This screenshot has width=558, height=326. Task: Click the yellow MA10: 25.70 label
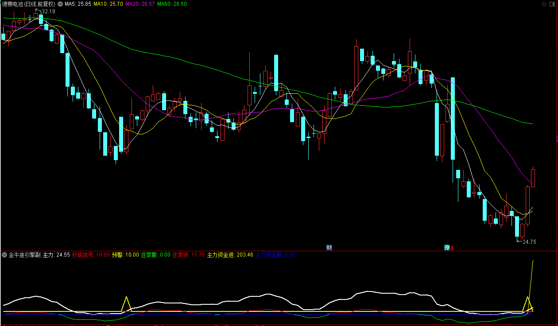[x=108, y=4]
